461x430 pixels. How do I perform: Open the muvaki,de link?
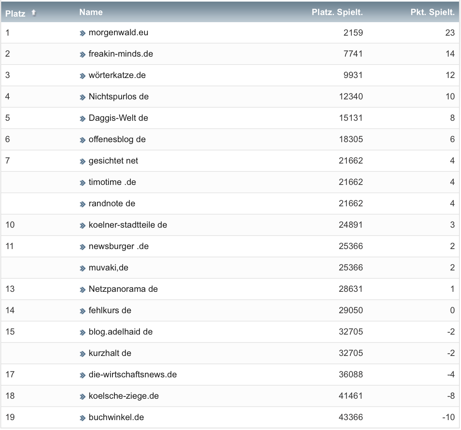(109, 268)
